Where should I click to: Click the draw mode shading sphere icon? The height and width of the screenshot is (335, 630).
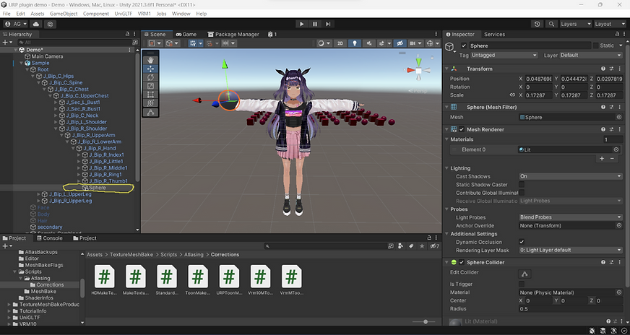(x=321, y=43)
